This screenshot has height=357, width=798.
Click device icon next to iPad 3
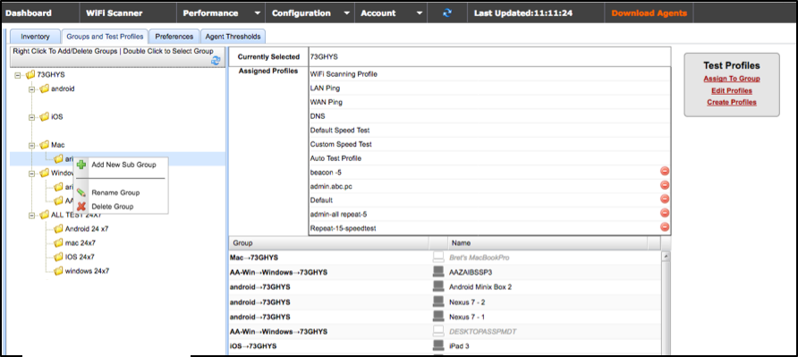[437, 346]
